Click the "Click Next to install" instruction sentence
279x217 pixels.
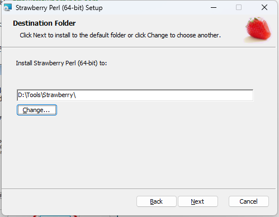click(120, 35)
